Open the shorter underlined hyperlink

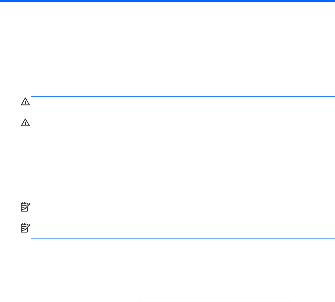[188, 279]
